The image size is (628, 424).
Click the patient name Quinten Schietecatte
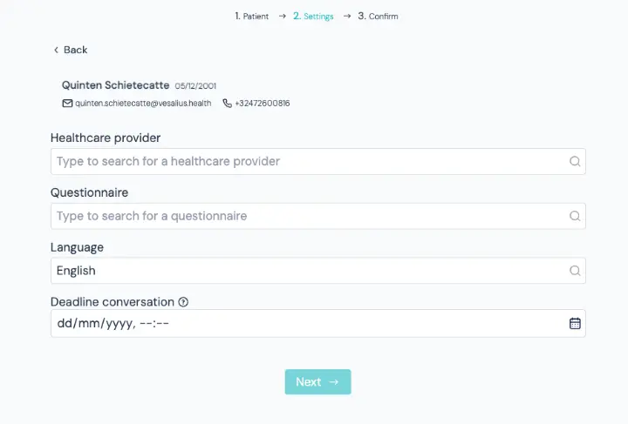[115, 85]
